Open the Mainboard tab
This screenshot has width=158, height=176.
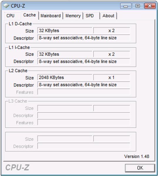click(x=51, y=16)
